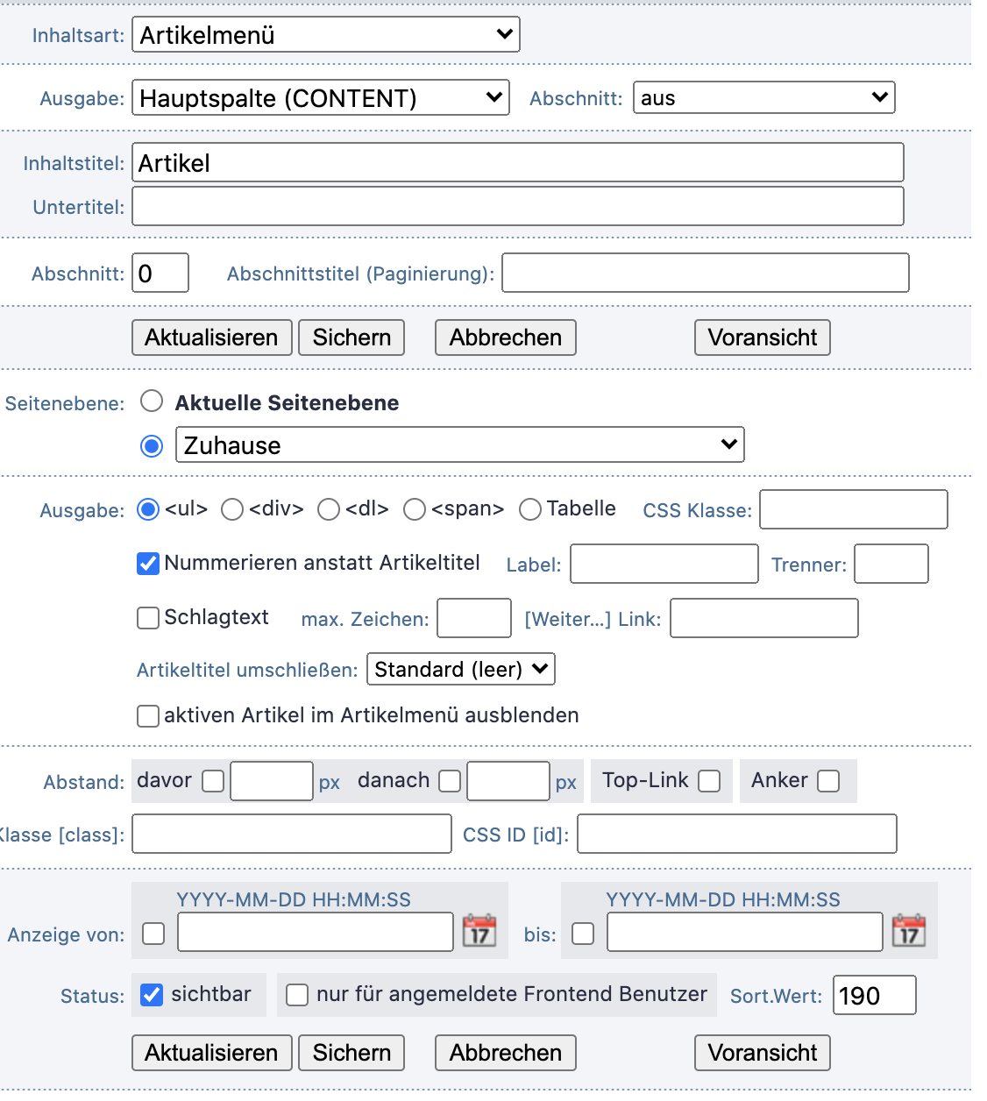Open the 'Artikeltitel umschließen' dropdown

(460, 670)
